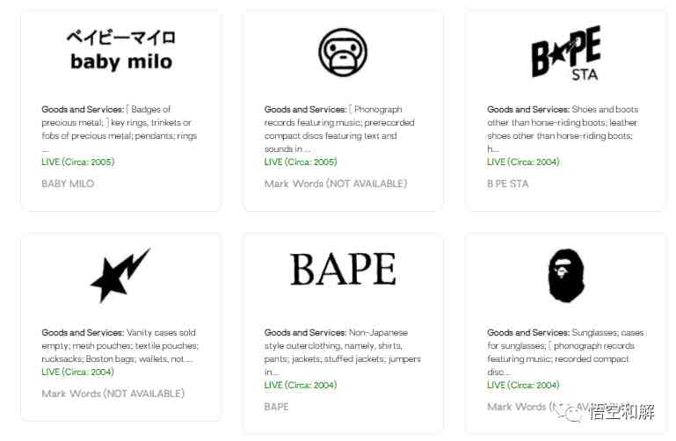Click LIVE (Circa: 2005) under baby milo
This screenshot has height=441, width=676.
(78, 162)
